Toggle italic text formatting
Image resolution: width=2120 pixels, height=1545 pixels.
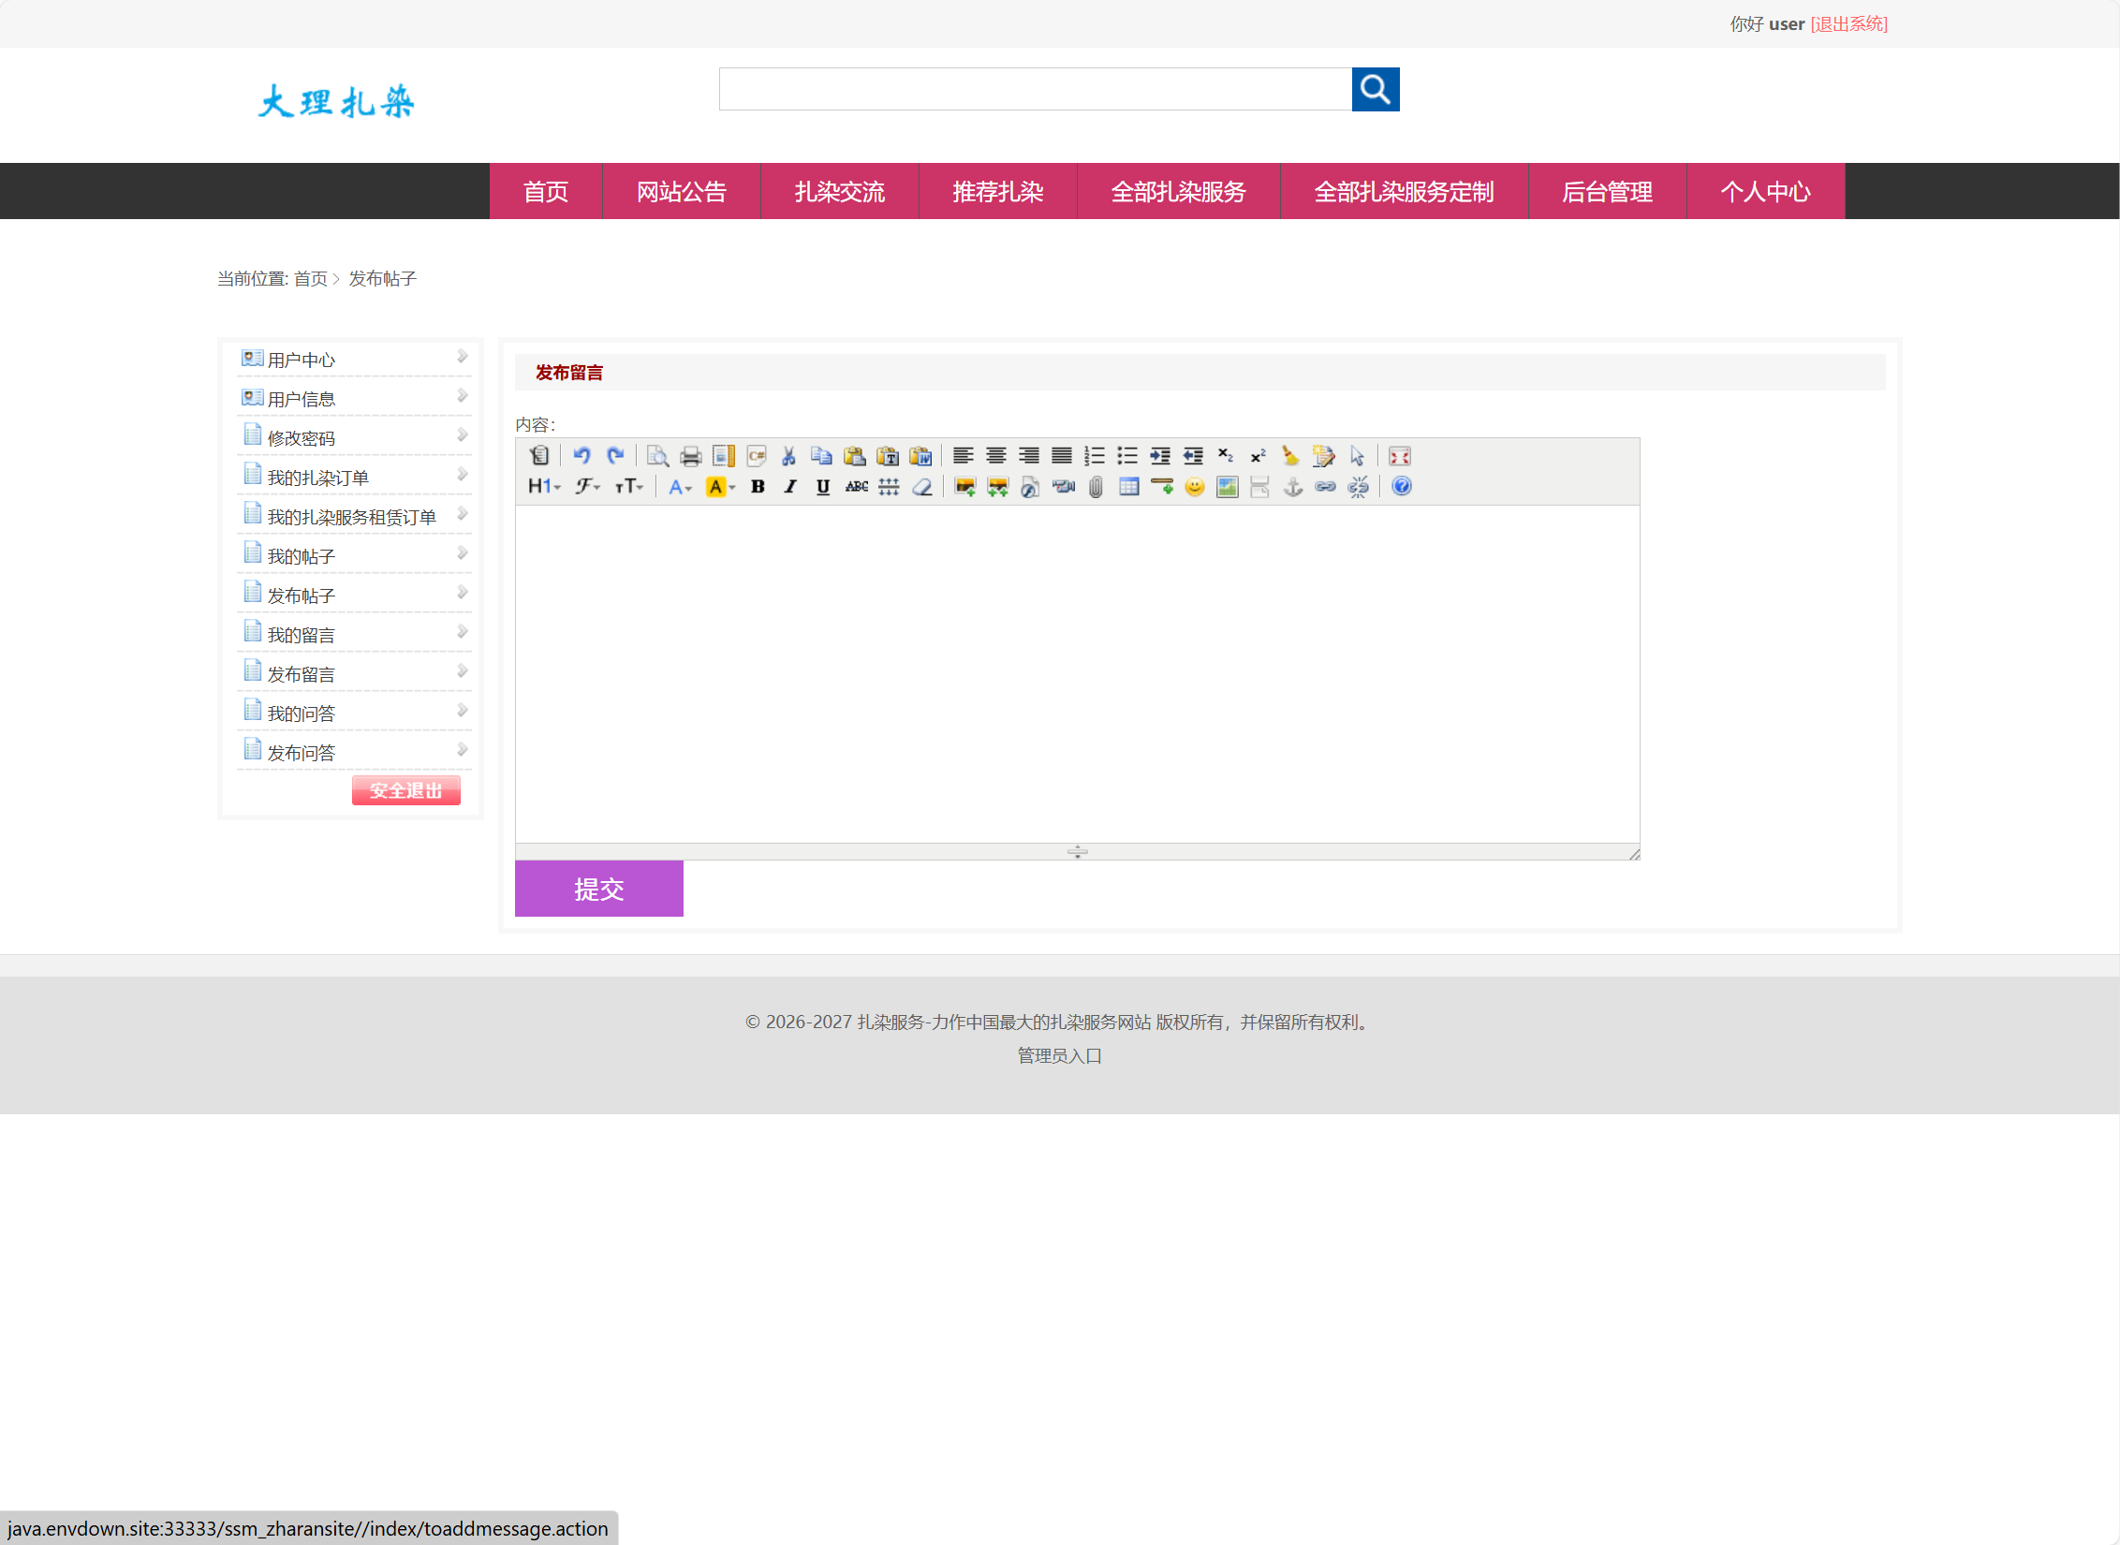[x=790, y=487]
